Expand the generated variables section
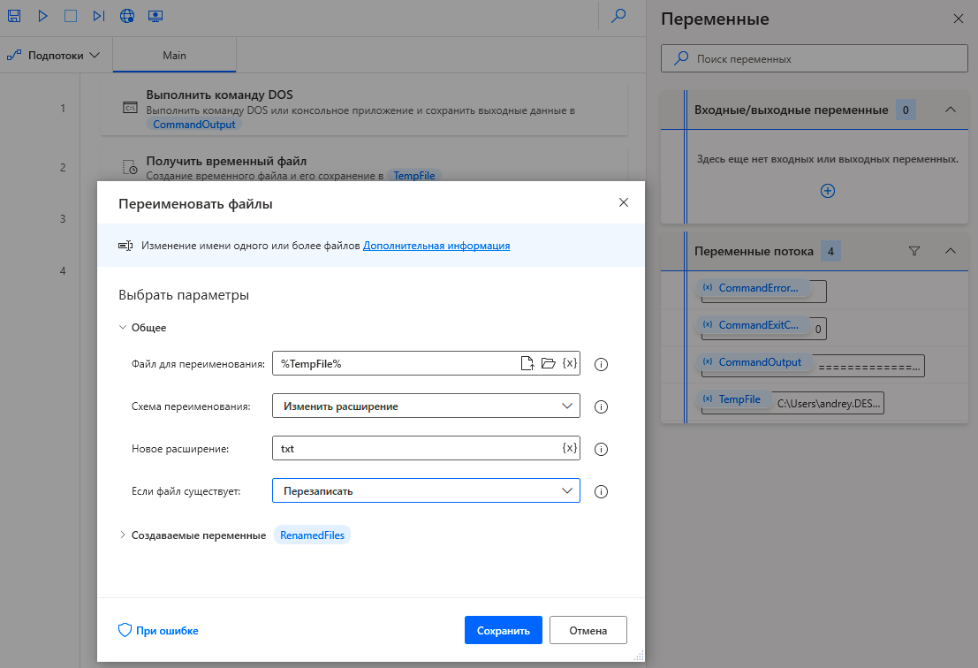The width and height of the screenshot is (978, 668). (123, 535)
